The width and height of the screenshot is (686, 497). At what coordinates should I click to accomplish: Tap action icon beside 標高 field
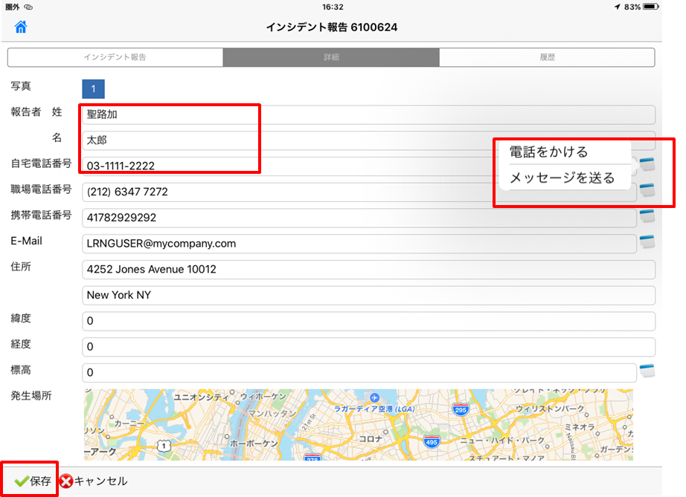click(x=647, y=371)
